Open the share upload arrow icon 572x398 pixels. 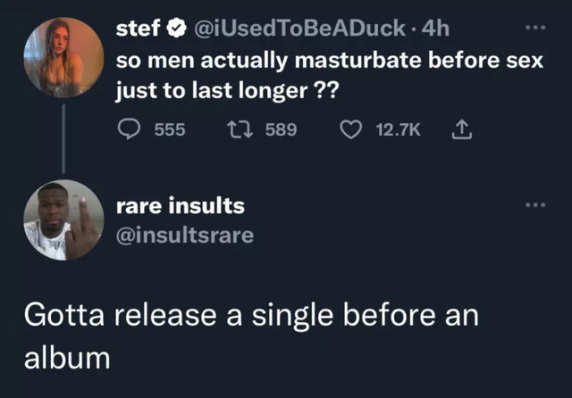pyautogui.click(x=462, y=130)
